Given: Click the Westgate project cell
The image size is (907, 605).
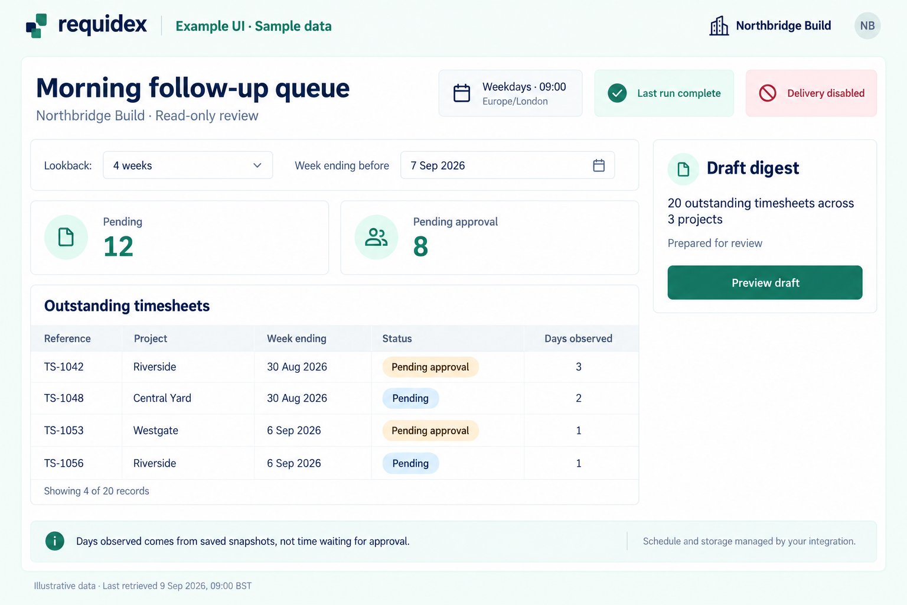Looking at the screenshot, I should pos(156,431).
